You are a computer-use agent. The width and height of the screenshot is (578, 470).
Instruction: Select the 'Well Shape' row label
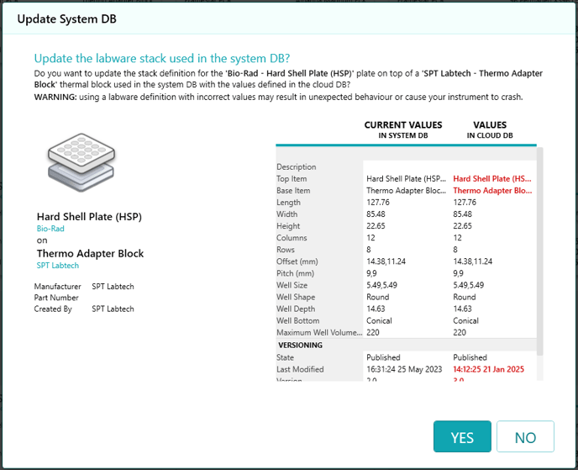pyautogui.click(x=296, y=297)
